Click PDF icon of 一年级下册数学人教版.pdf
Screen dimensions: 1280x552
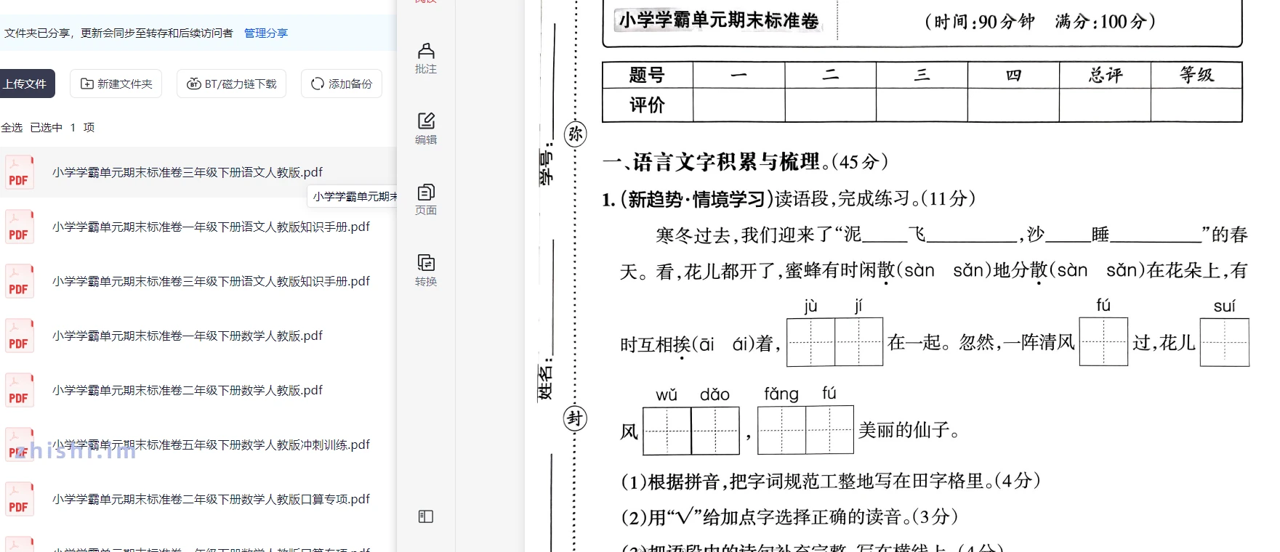tap(19, 336)
